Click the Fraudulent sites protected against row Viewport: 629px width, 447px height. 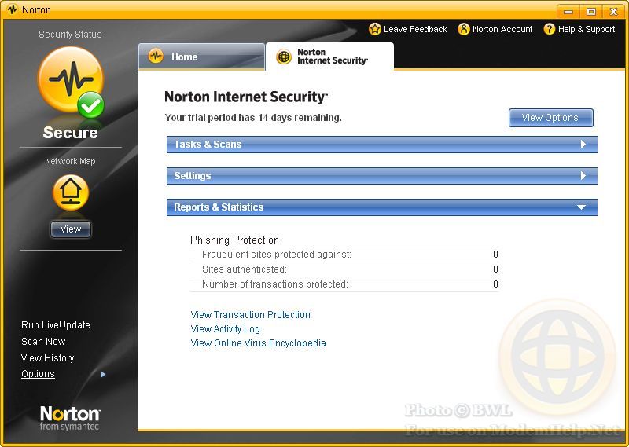pyautogui.click(x=344, y=255)
